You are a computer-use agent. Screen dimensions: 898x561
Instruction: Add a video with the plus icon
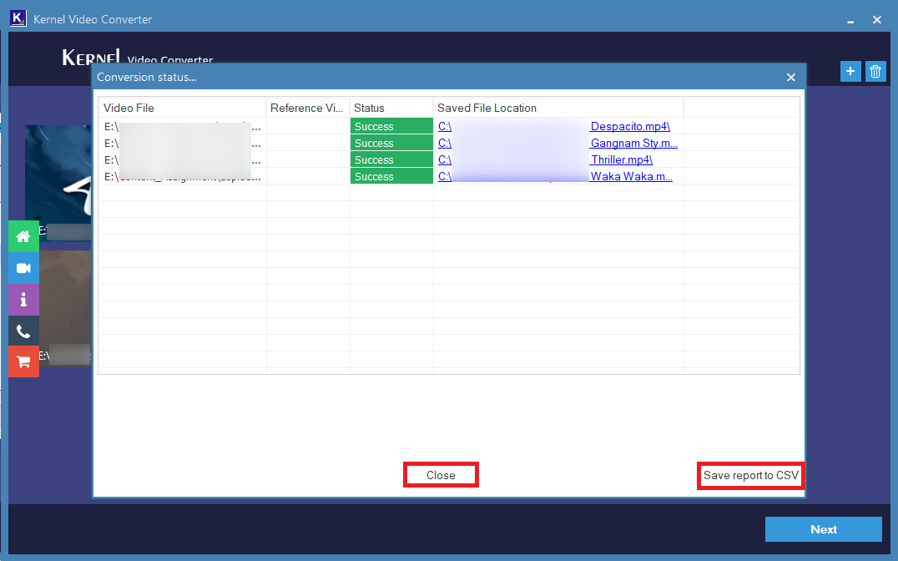[850, 72]
